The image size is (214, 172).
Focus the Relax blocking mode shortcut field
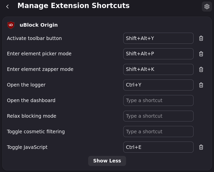click(158, 116)
